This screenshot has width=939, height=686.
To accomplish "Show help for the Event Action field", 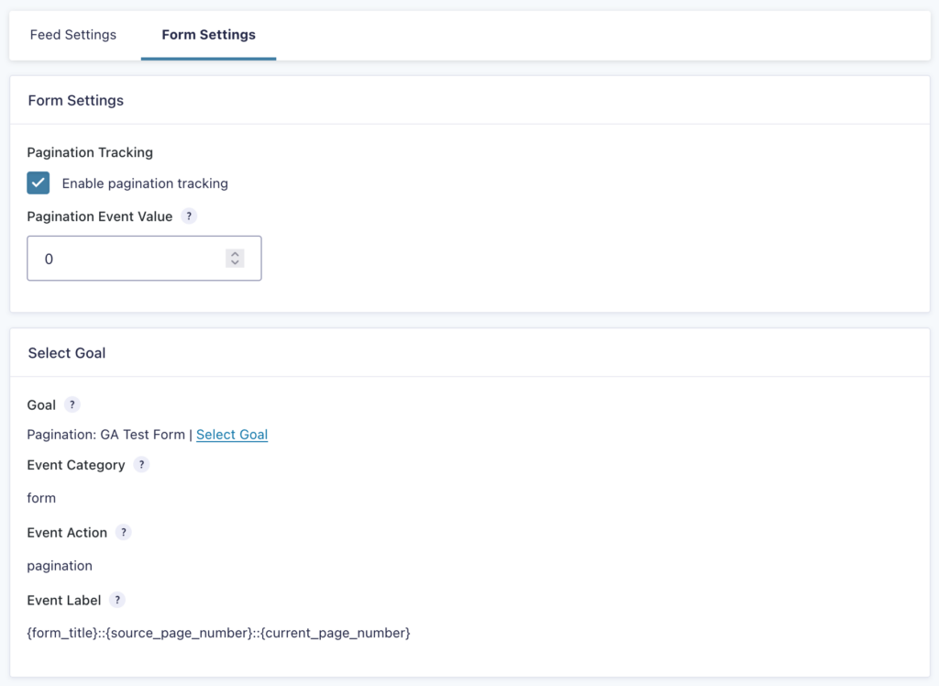I will 124,532.
